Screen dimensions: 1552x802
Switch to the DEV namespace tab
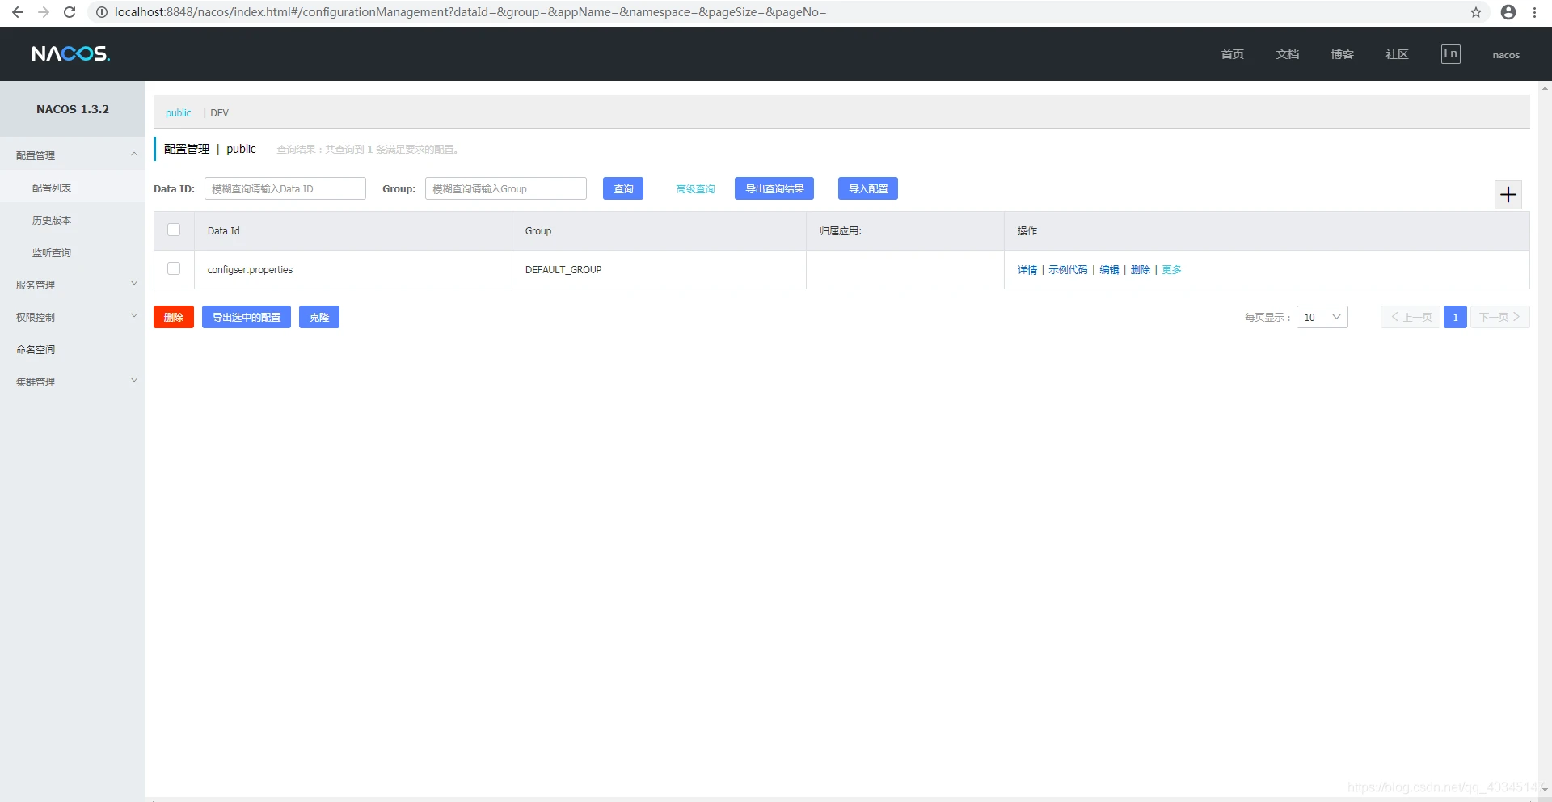tap(219, 112)
